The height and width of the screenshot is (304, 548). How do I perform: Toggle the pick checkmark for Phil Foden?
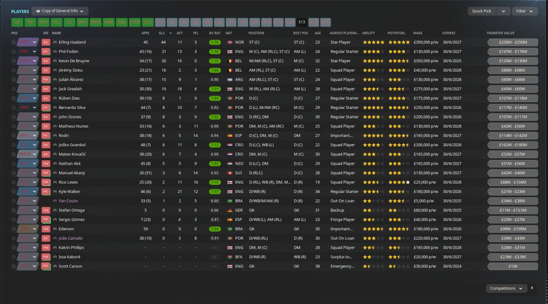[x=14, y=51]
